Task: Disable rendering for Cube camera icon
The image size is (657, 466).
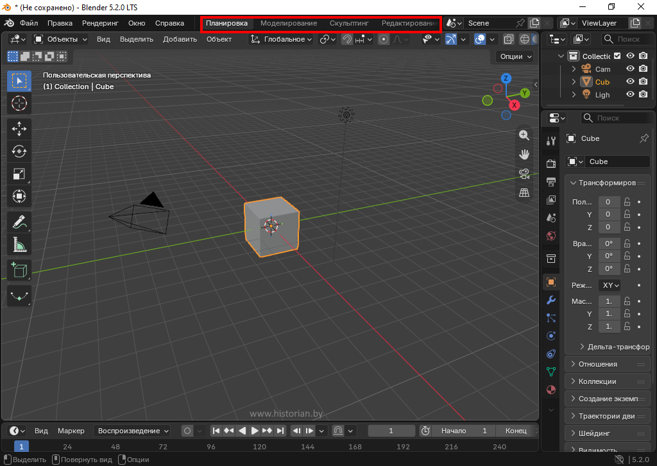Action: 644,81
